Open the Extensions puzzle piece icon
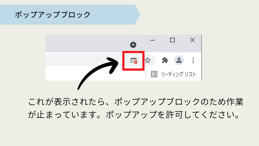Image resolution: width=259 pixels, height=146 pixels. tap(165, 60)
